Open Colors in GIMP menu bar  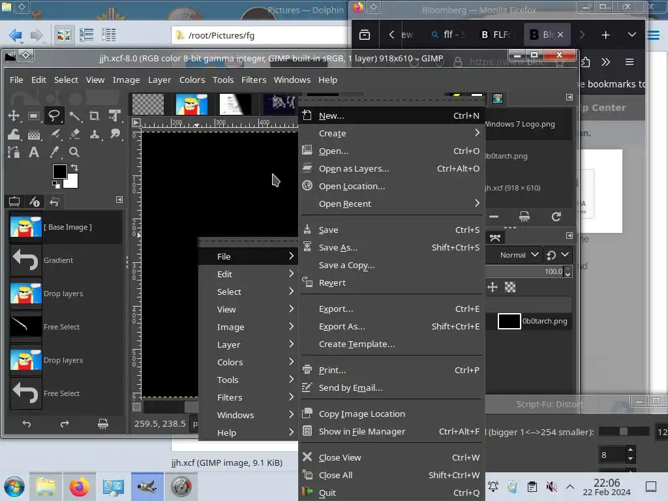(x=192, y=80)
